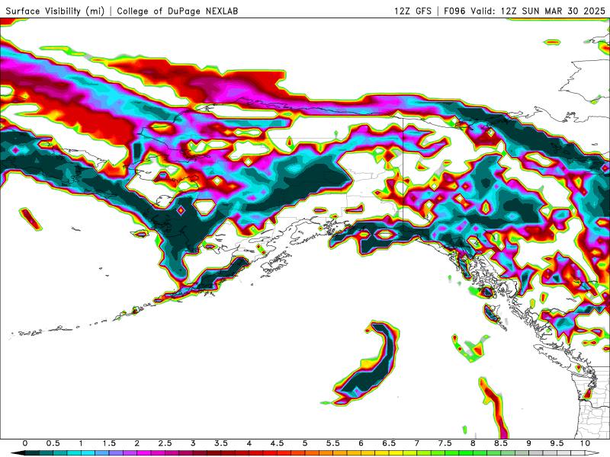610x457 pixels.
Task: Click the colorbar label "7"
Action: point(417,443)
